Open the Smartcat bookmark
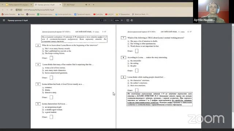 [30, 14]
